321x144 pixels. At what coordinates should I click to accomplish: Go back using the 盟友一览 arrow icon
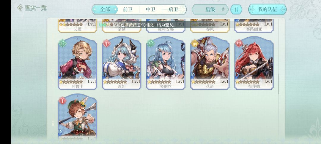pyautogui.click(x=20, y=8)
